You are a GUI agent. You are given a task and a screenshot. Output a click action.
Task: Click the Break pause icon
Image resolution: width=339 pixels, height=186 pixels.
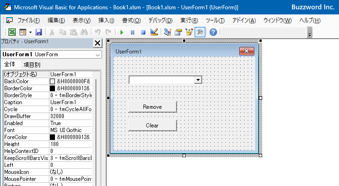(x=133, y=33)
